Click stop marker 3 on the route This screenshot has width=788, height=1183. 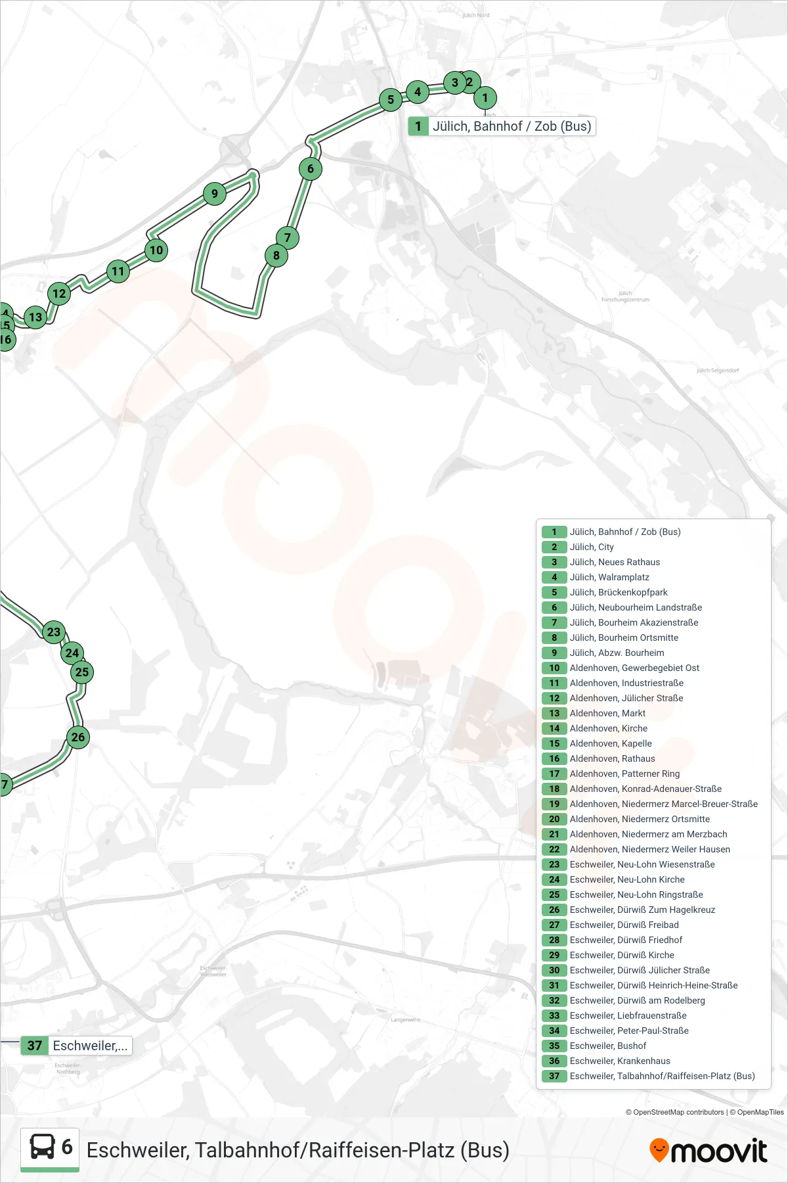[455, 83]
